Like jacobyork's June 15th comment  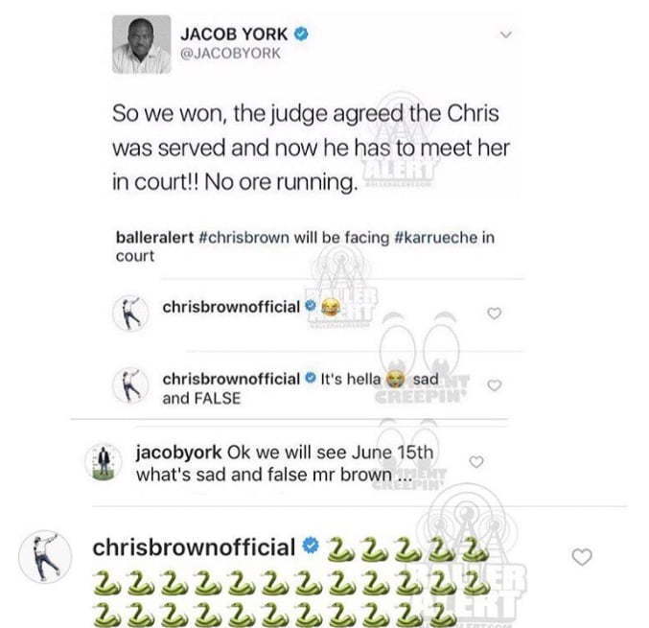[476, 461]
